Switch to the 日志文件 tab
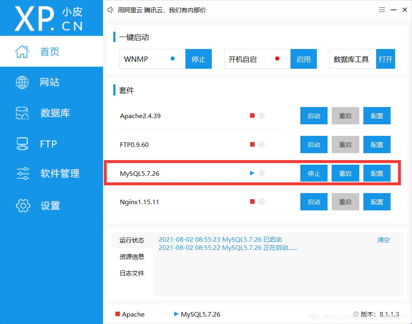Image resolution: width=412 pixels, height=324 pixels. (131, 273)
